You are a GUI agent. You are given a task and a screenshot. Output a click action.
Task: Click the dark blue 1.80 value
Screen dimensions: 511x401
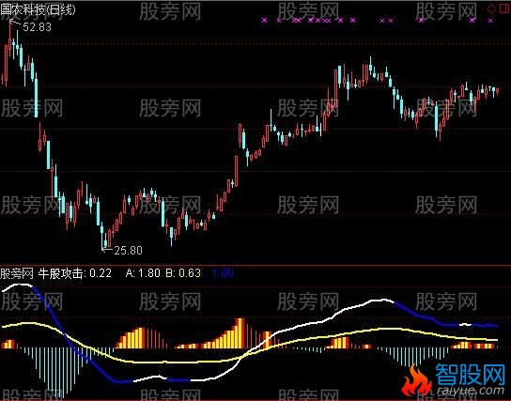tap(223, 273)
